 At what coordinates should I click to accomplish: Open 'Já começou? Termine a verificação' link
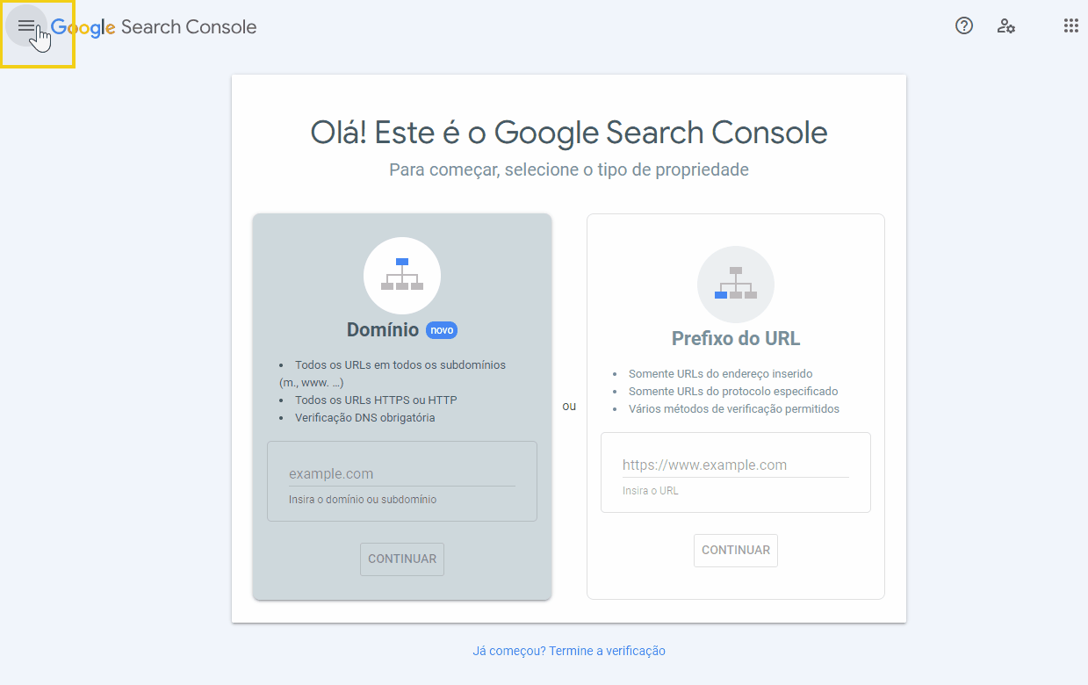569,651
